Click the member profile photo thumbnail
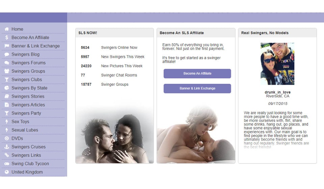 [277, 64]
